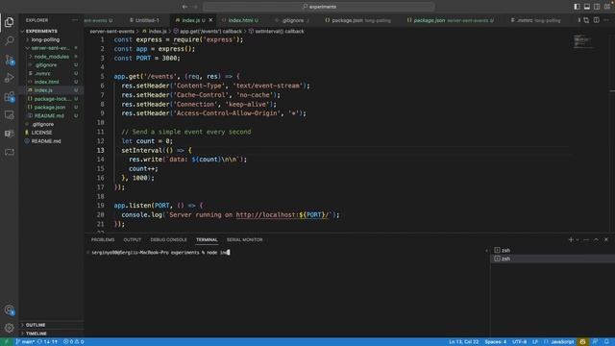Viewport: 615px width, 346px height.
Task: Open the Accounts menu icon
Action: pos(9,309)
